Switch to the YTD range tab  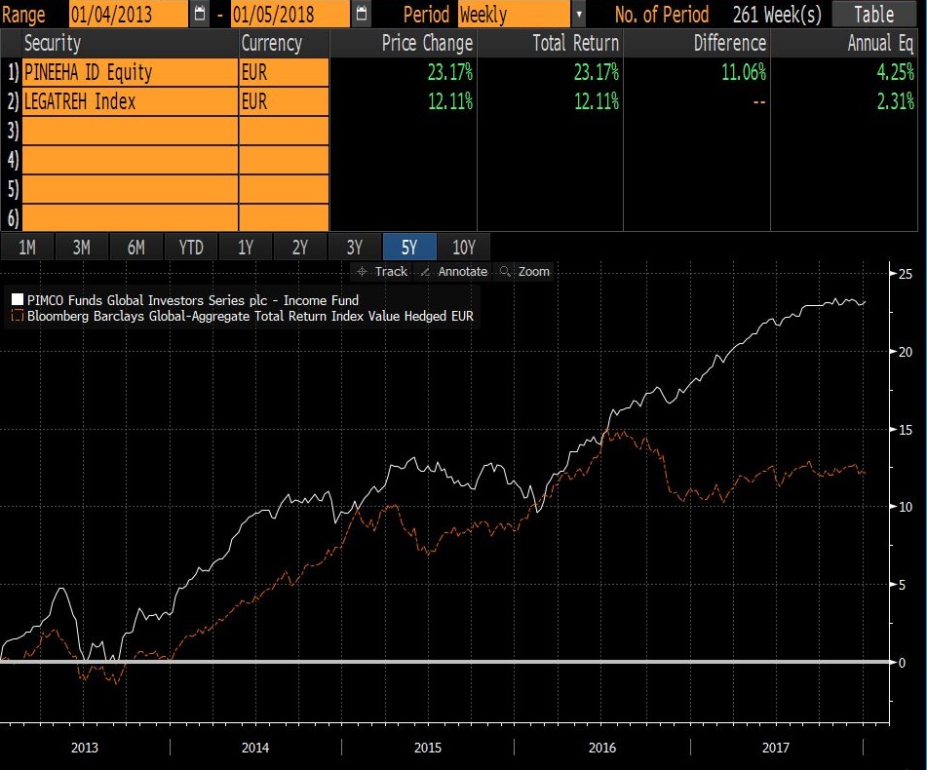click(x=191, y=247)
